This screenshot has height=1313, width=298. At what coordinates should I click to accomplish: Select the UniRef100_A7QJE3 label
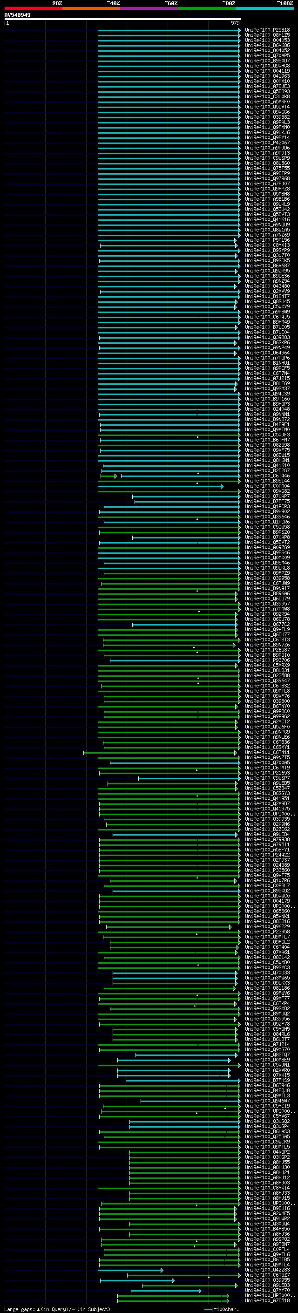coord(267,87)
